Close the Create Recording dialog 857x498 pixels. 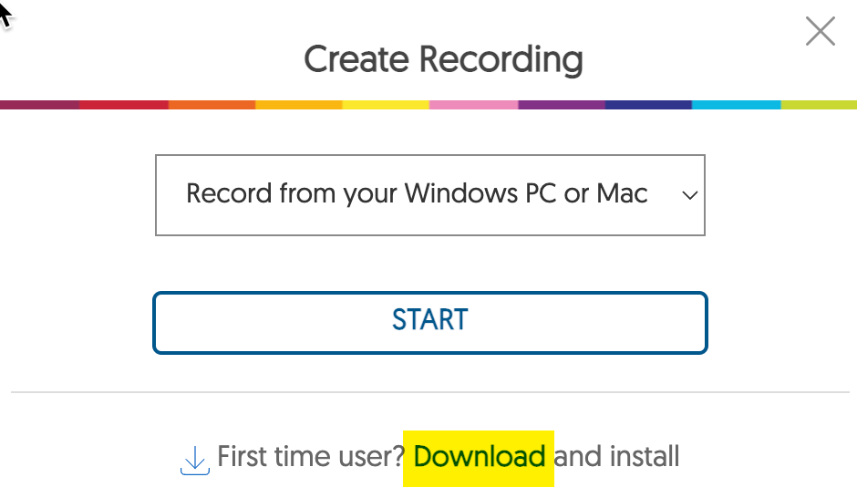point(821,31)
